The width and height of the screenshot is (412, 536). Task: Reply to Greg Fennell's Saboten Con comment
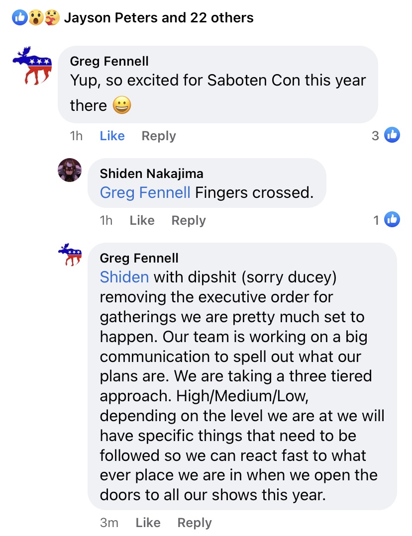click(x=159, y=136)
